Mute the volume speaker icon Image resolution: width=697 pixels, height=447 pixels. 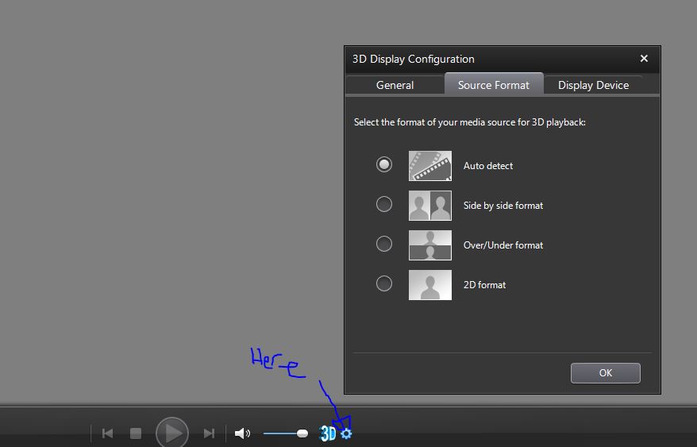(242, 434)
